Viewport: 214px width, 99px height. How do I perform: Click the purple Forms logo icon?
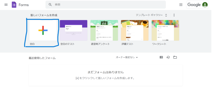click(14, 5)
